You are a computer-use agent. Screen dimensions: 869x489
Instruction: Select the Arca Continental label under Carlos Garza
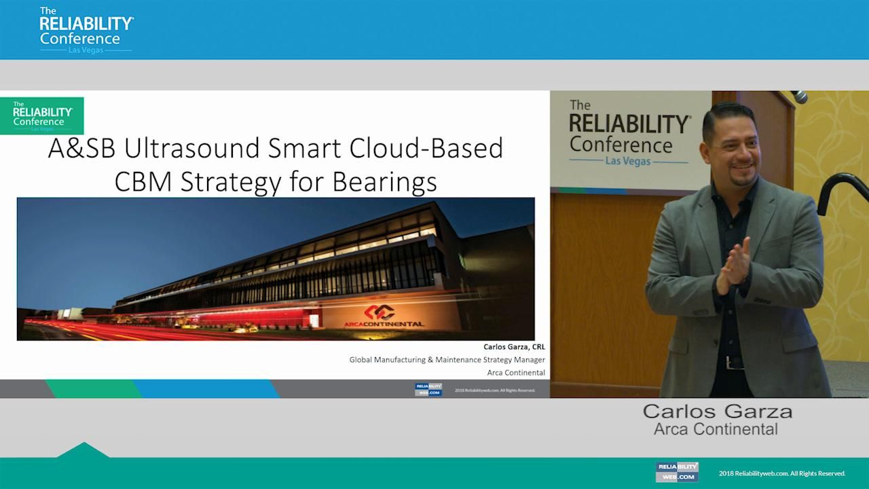tap(718, 429)
